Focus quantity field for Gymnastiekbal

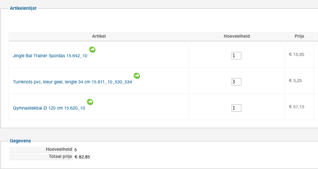coord(236,108)
